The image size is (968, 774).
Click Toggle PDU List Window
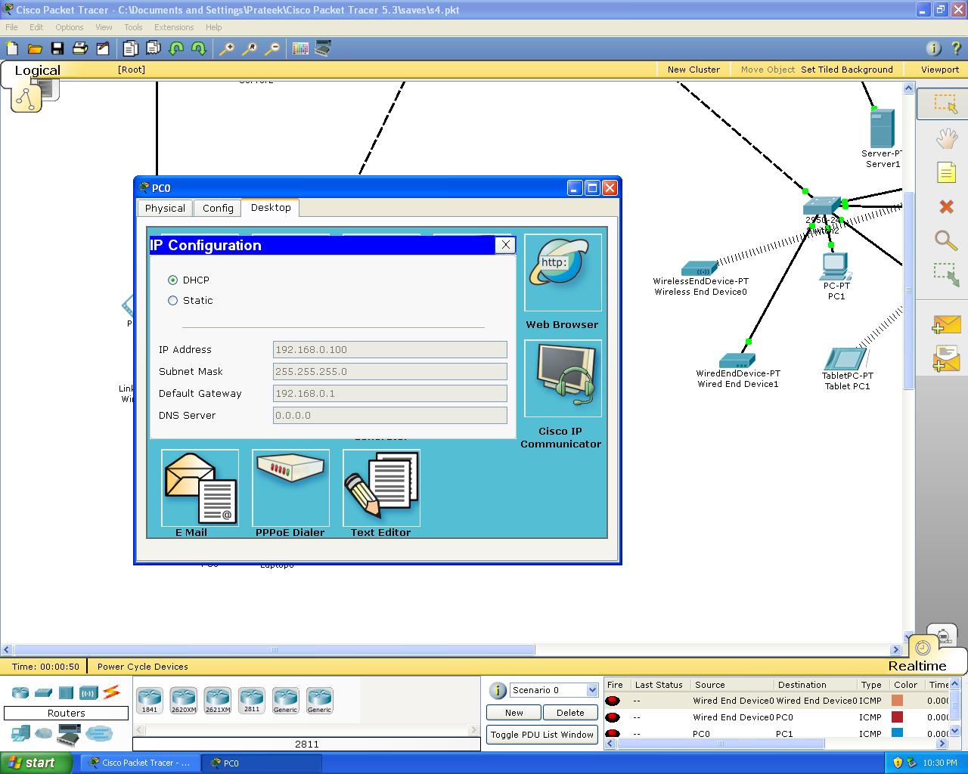[542, 735]
